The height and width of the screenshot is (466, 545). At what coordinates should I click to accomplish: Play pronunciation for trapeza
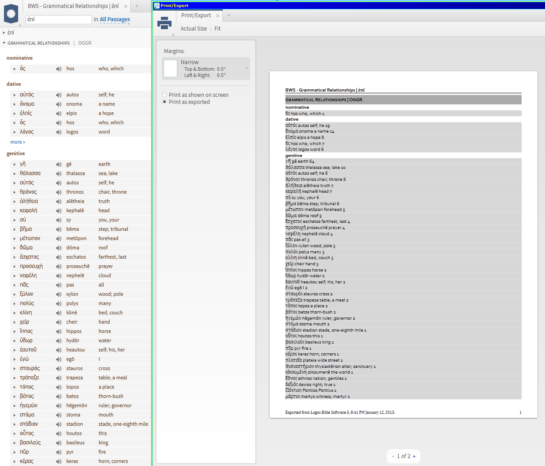coord(59,378)
